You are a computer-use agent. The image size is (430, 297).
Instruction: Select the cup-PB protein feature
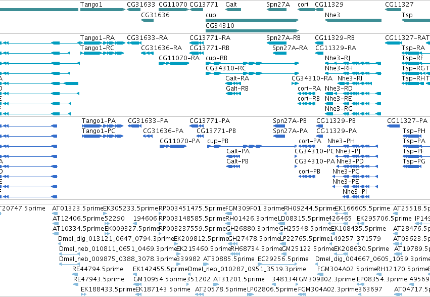[252, 146]
